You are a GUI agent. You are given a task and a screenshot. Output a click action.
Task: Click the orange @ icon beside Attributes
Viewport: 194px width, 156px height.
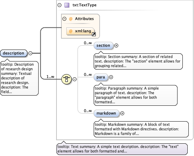pyautogui.click(x=71, y=19)
